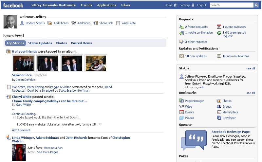
Task: Click the event invitation calendar icon
Action: point(219,27)
